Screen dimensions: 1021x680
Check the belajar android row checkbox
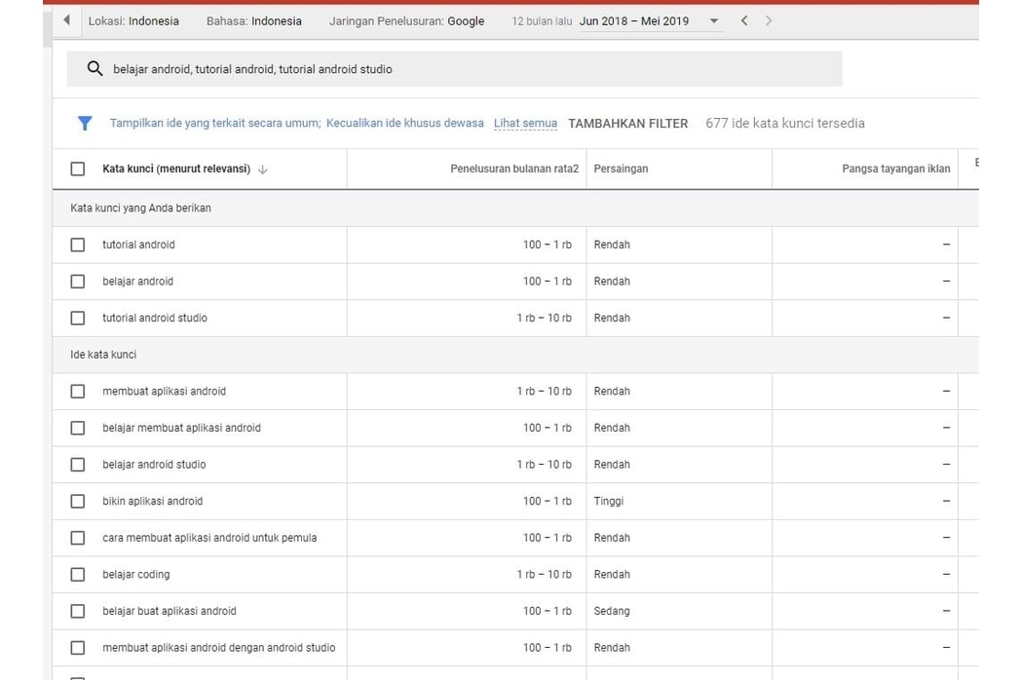click(78, 281)
